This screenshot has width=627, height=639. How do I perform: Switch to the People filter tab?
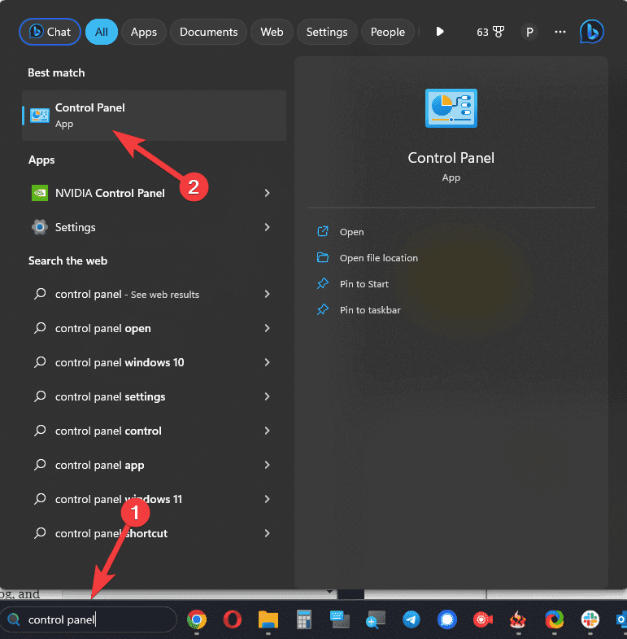[x=388, y=32]
